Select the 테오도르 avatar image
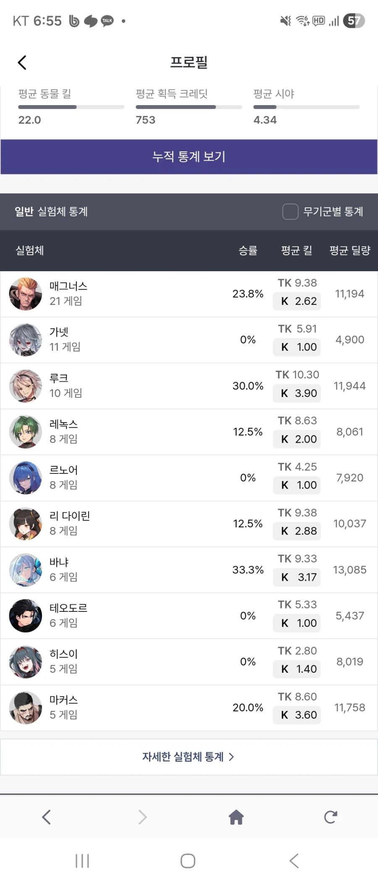This screenshot has height=883, width=378. [x=25, y=616]
